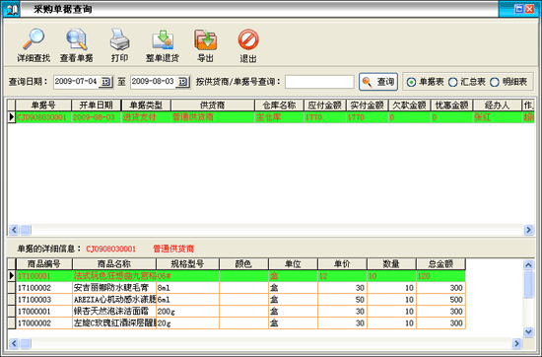Screen dimensions: 542x357
Task: Sort by the 单据号 column header
Action: click(43, 106)
